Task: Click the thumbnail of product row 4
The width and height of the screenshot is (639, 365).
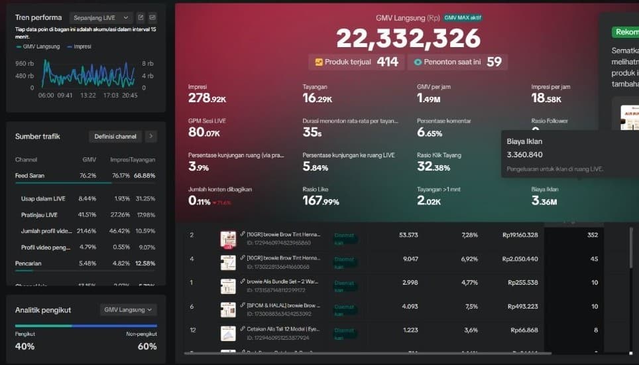Action: click(228, 263)
